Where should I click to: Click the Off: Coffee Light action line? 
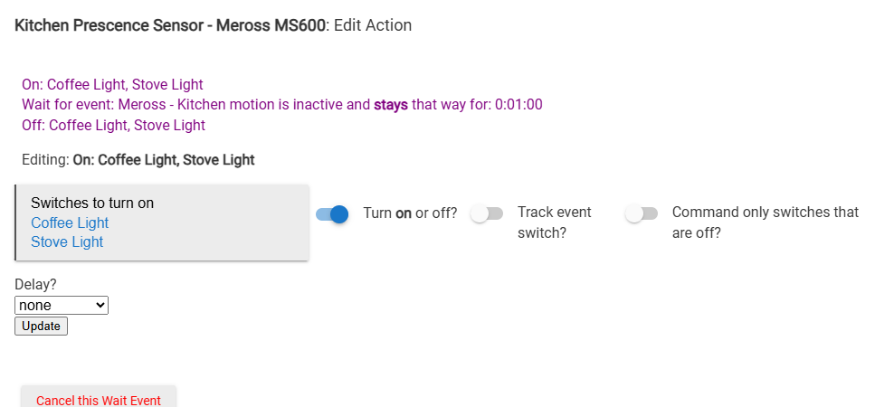113,125
